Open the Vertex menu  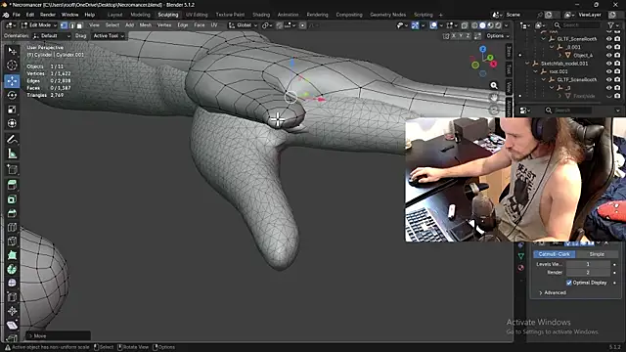[164, 25]
